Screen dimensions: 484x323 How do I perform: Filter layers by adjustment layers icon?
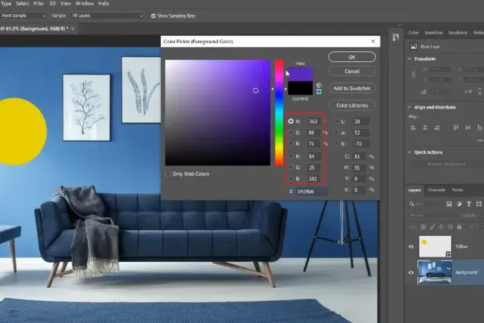click(x=459, y=204)
